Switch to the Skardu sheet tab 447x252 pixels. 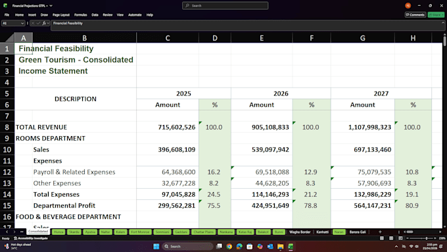point(74,232)
